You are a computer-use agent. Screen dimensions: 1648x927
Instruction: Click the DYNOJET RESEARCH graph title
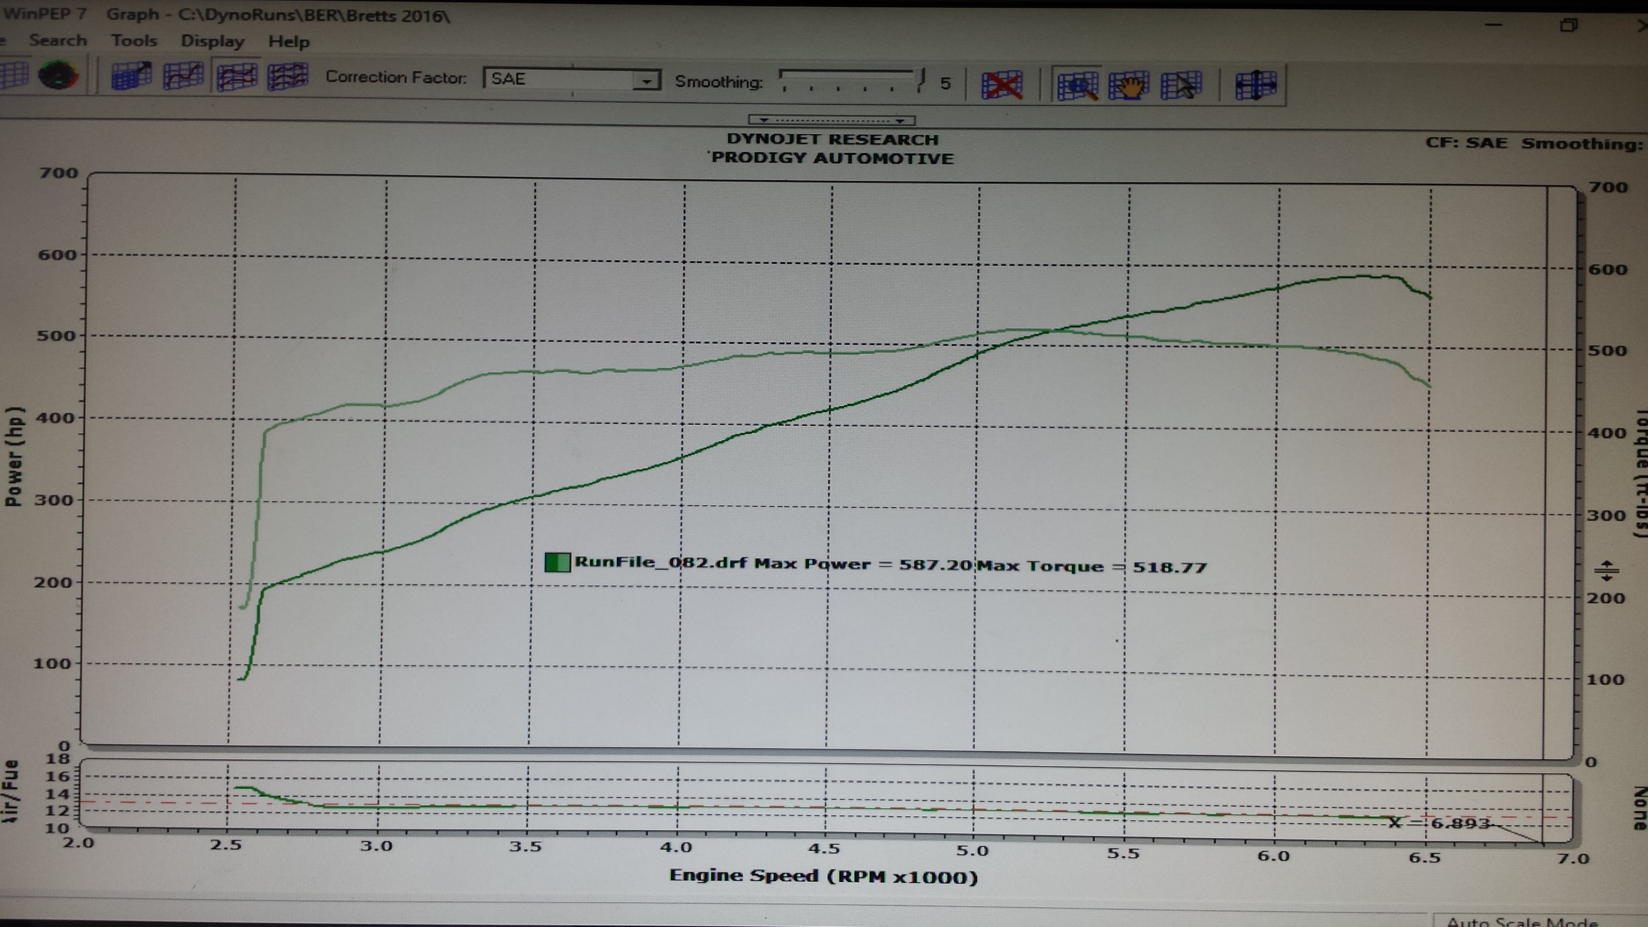point(832,139)
